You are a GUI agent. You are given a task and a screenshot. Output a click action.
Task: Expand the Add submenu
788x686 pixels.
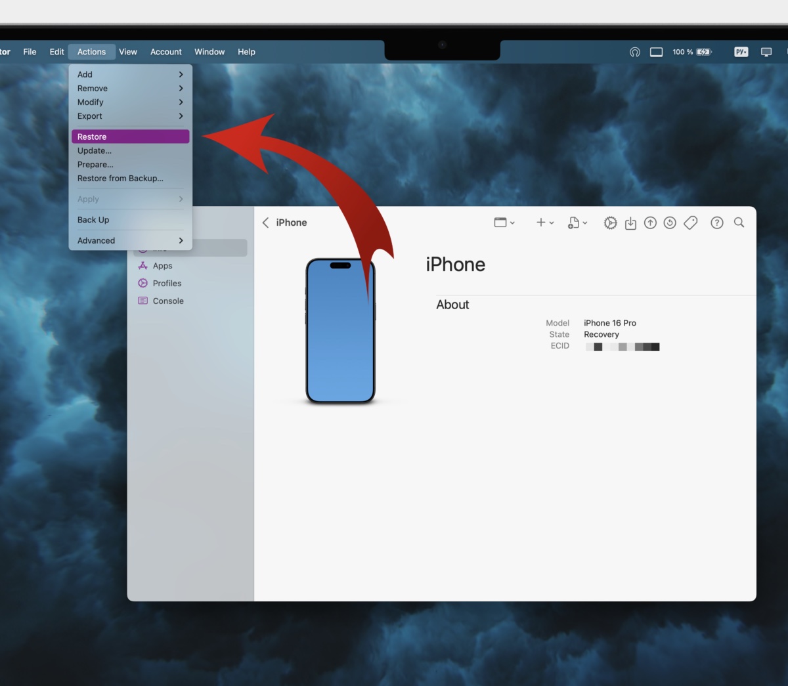pos(130,75)
